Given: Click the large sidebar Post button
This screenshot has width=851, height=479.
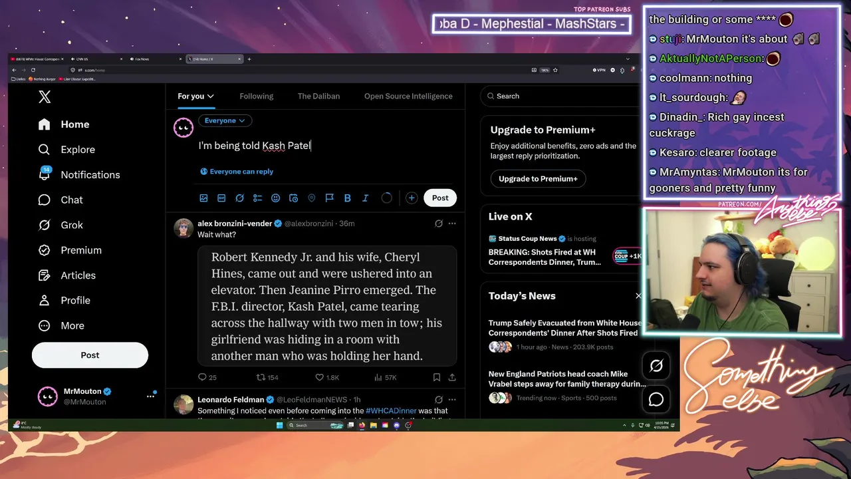Looking at the screenshot, I should click(x=90, y=355).
